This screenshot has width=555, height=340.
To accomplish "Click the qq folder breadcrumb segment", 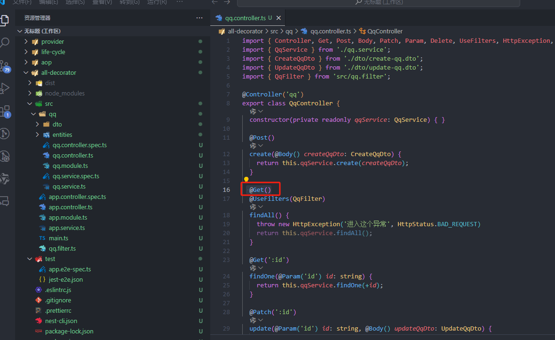I will tap(289, 31).
